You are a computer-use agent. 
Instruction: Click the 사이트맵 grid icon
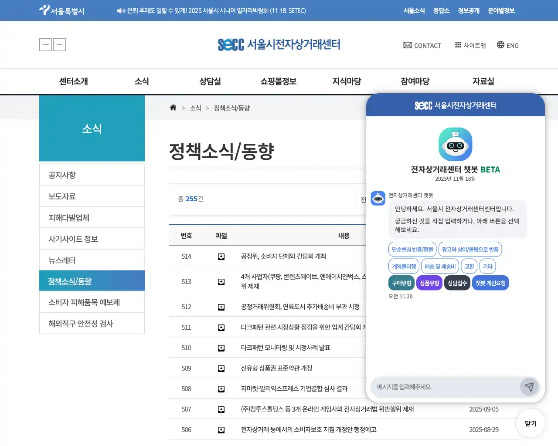pos(458,45)
